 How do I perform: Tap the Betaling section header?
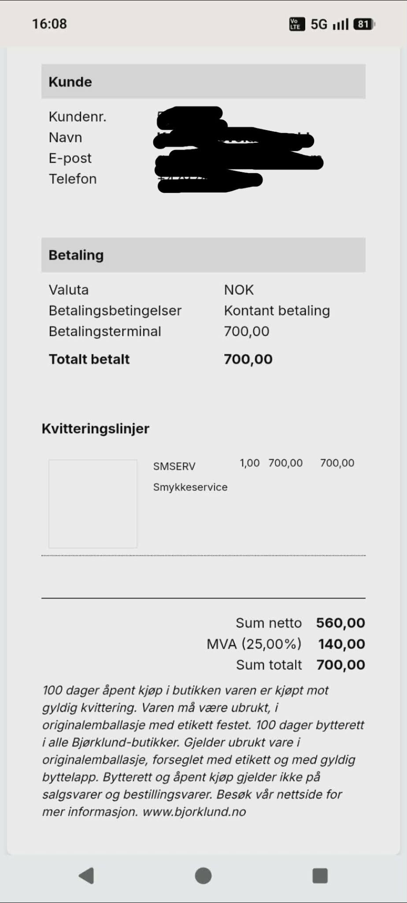[203, 255]
